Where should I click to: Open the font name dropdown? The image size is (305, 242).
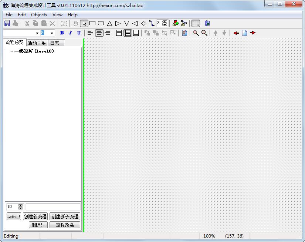pyautogui.click(x=37, y=33)
